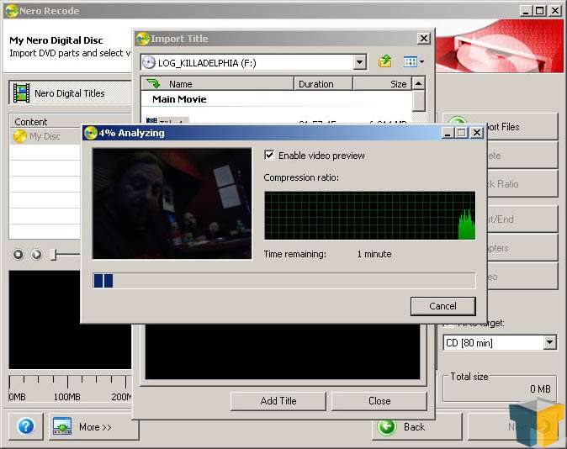This screenshot has width=567, height=449.
Task: Click the video preview thumbnail in Analyzing dialog
Action: 172,203
